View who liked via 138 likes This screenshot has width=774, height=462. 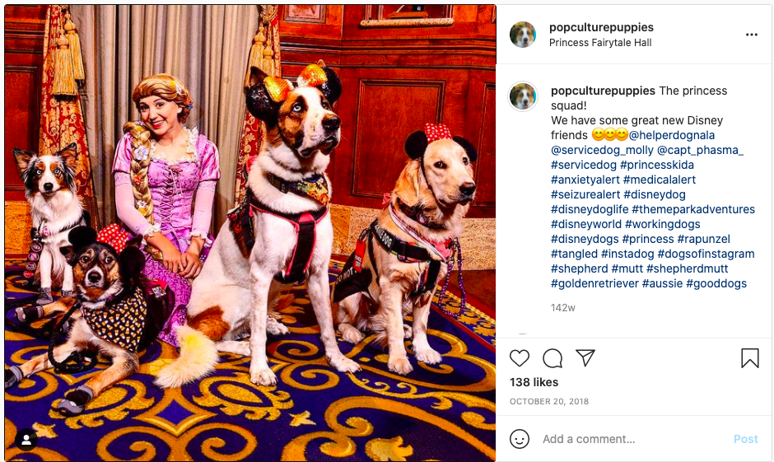coord(534,382)
